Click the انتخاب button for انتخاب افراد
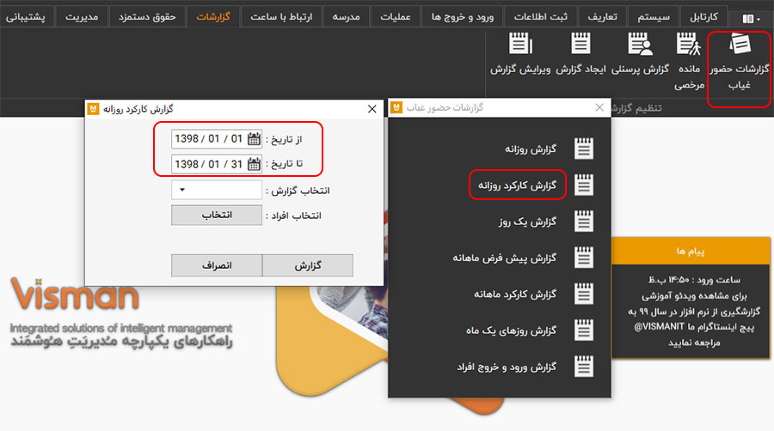The width and height of the screenshot is (774, 431). click(216, 215)
